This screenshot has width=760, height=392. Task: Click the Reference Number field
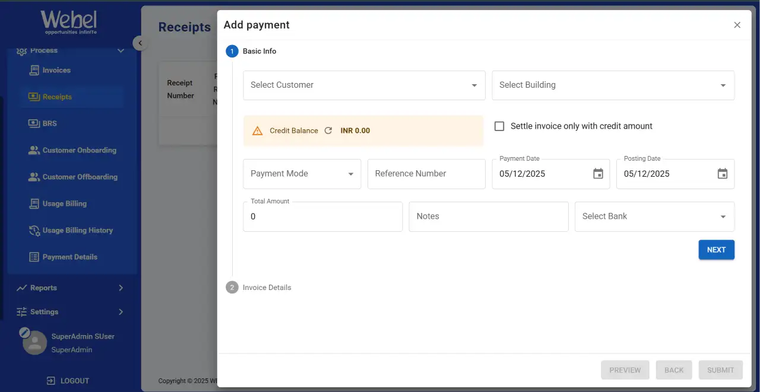pos(426,174)
